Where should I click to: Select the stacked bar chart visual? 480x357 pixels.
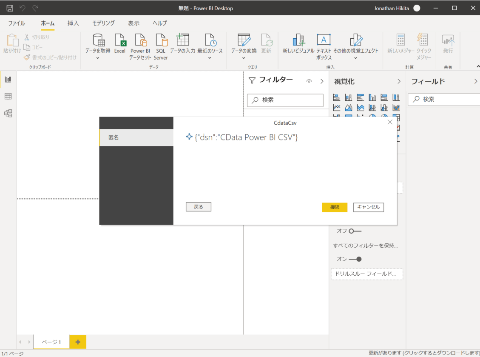(x=336, y=97)
